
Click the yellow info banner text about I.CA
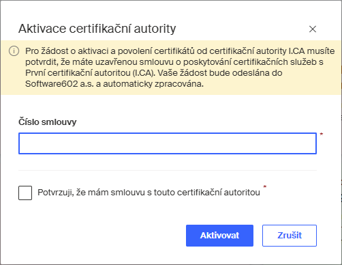click(x=180, y=68)
